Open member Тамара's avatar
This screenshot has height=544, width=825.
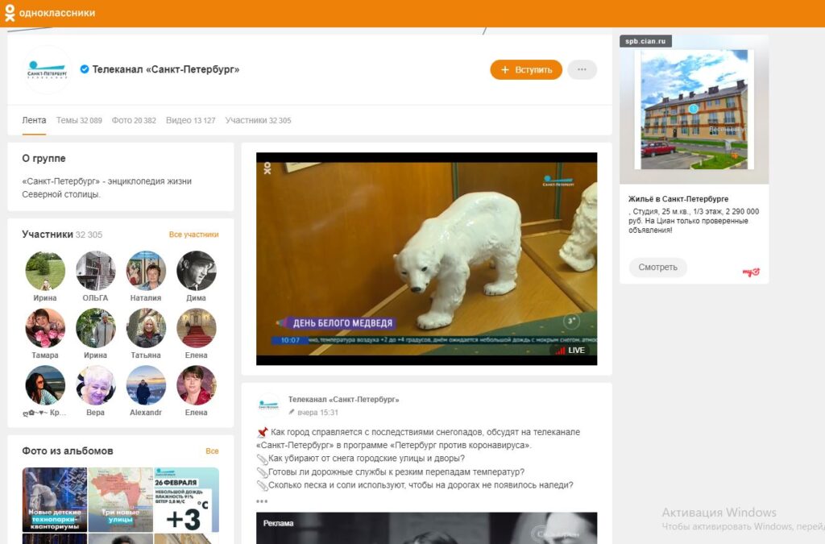(45, 328)
